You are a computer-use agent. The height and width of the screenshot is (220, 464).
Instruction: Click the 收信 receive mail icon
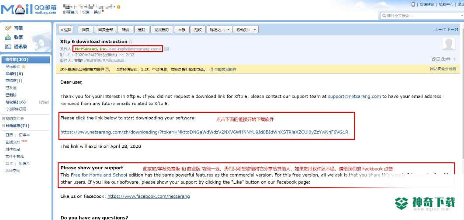[8, 37]
